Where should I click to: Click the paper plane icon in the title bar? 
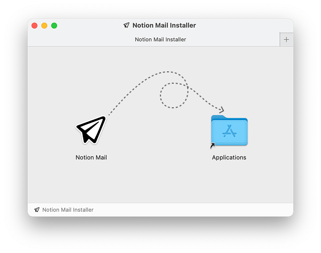(x=127, y=25)
